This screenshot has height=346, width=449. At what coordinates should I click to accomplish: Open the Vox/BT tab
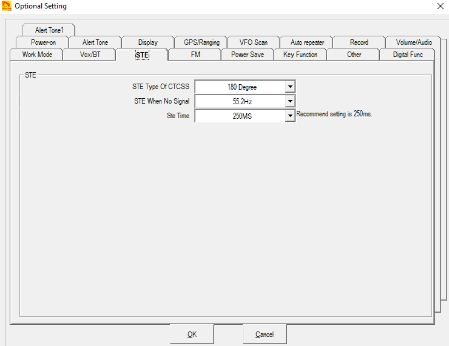90,55
